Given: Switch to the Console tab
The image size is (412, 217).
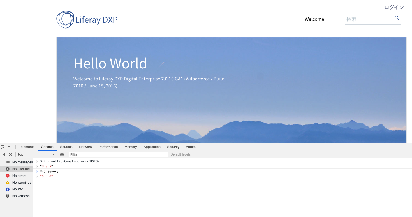Looking at the screenshot, I should click(47, 147).
